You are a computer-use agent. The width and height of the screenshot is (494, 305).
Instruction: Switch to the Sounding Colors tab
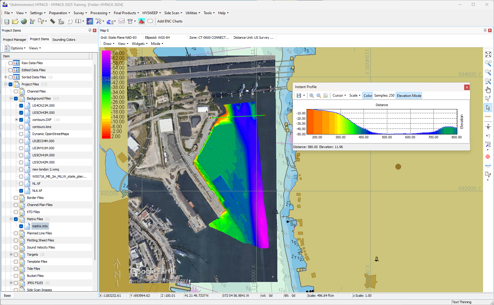click(x=64, y=39)
